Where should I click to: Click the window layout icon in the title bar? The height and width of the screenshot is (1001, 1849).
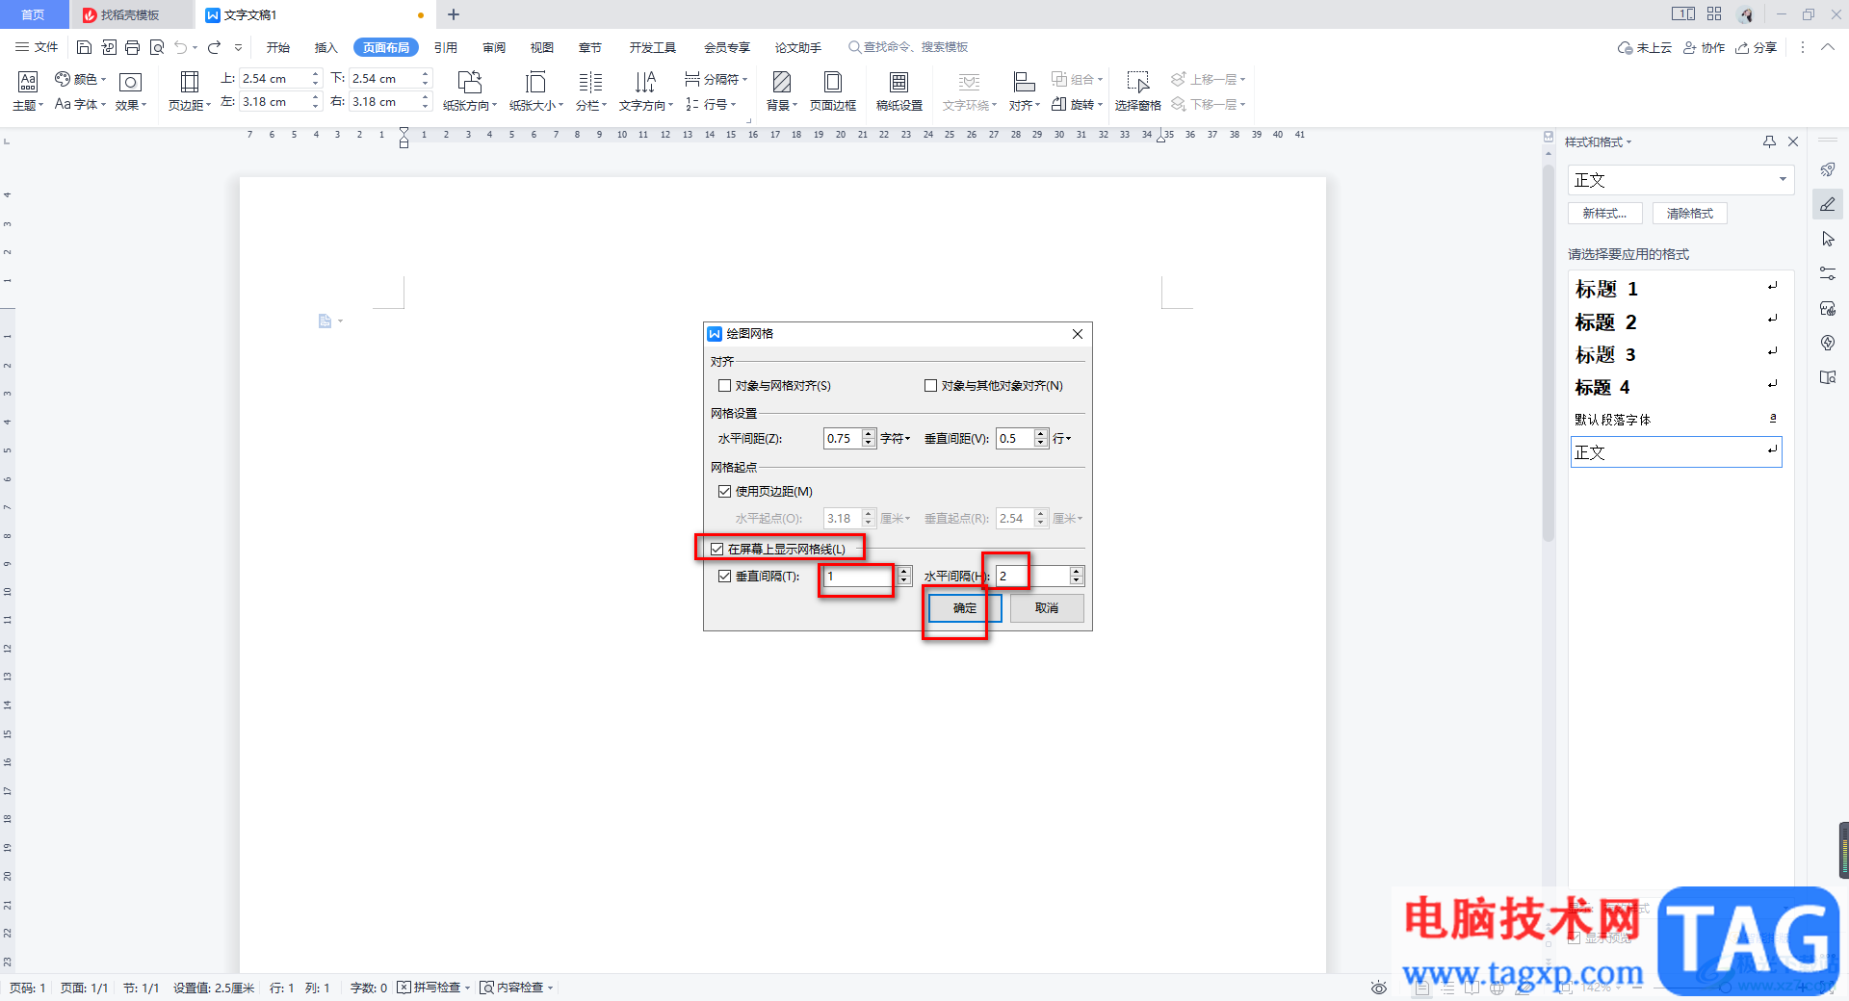(1683, 14)
